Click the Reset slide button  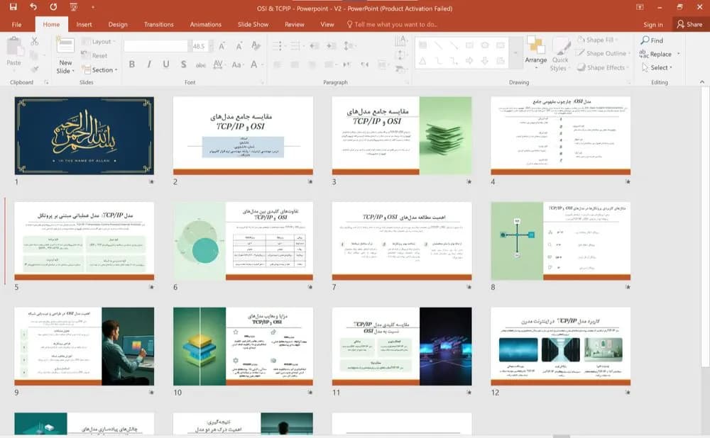94,55
